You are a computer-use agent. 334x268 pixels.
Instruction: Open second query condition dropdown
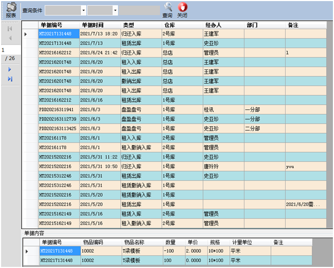coord(115,10)
